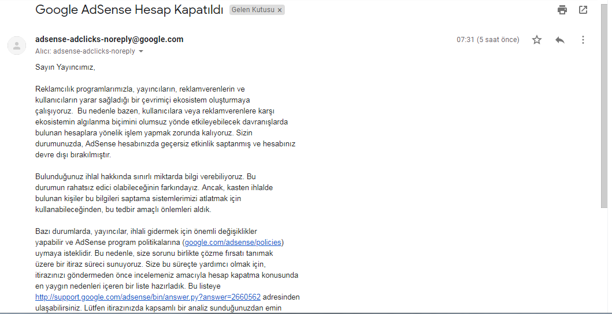Click the sender avatar icon

point(17,46)
